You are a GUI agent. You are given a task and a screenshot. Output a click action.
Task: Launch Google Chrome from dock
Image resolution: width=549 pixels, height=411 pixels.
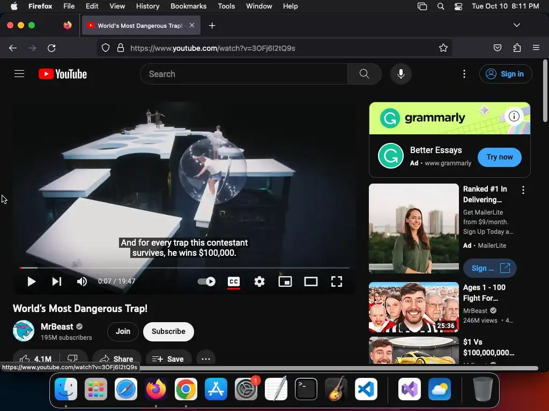pyautogui.click(x=186, y=389)
